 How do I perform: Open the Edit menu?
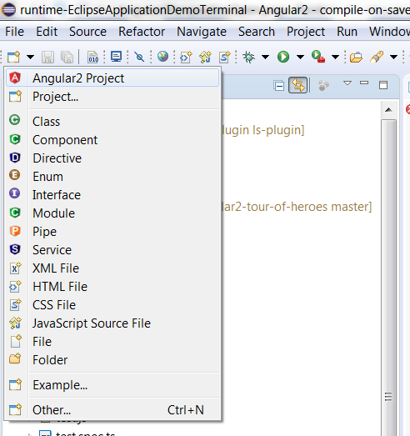tap(47, 32)
